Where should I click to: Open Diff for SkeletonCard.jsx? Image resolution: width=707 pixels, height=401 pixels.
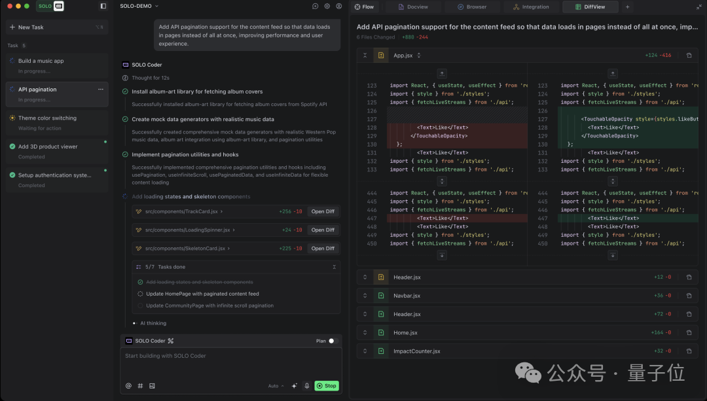tap(323, 249)
